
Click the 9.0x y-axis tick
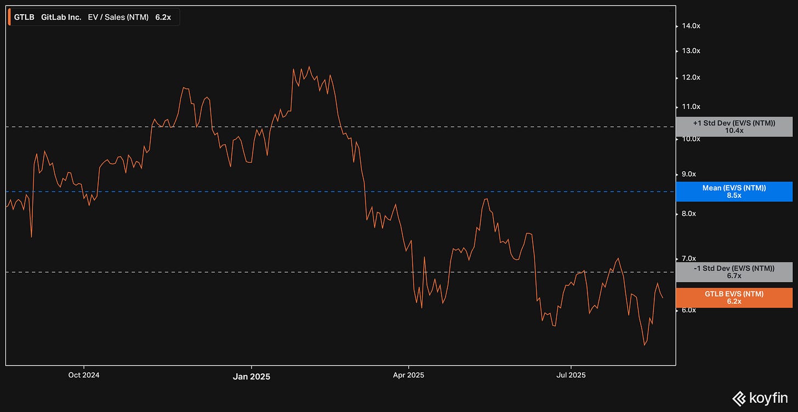[x=688, y=174]
